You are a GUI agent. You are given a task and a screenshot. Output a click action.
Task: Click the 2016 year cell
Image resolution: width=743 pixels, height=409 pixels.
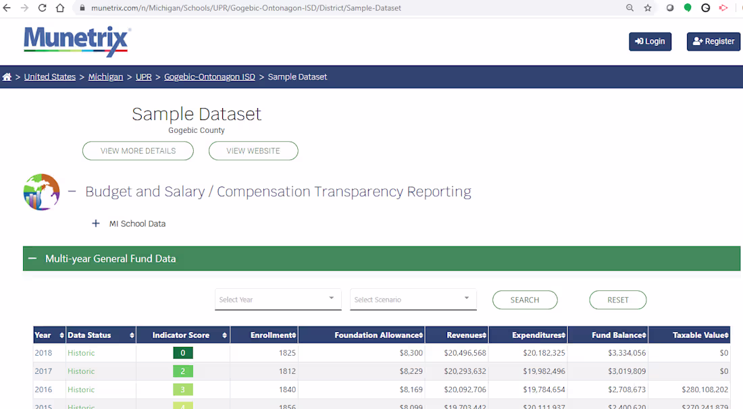click(43, 389)
